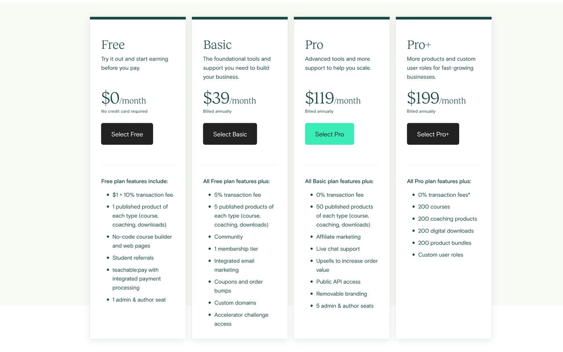This screenshot has width=563, height=352.
Task: Click the Basic plan heading
Action: click(x=217, y=44)
